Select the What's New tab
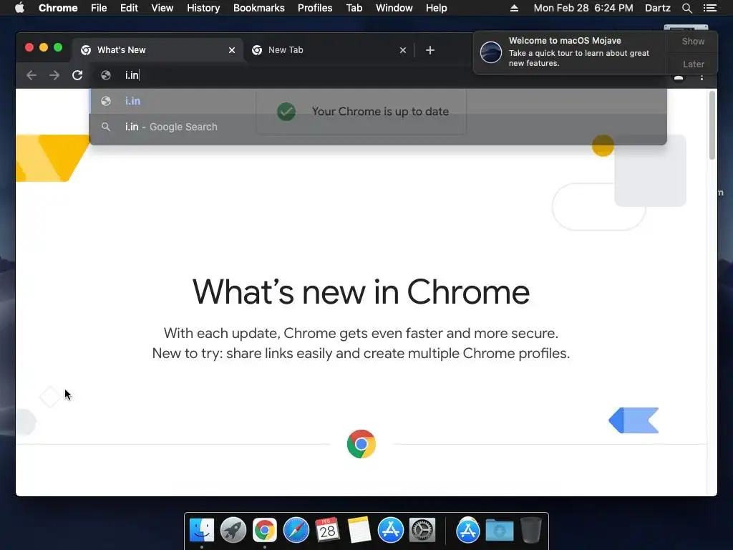The height and width of the screenshot is (550, 733). coord(157,50)
